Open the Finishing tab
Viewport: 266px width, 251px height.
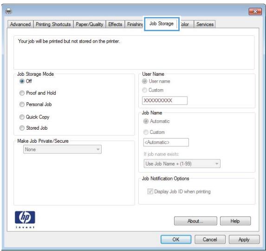click(x=135, y=24)
